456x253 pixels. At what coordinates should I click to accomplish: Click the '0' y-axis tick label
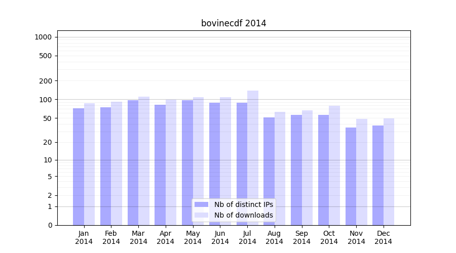(50, 225)
